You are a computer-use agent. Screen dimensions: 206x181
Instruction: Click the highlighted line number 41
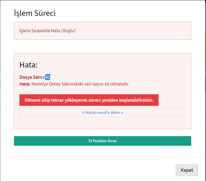pyautogui.click(x=48, y=77)
